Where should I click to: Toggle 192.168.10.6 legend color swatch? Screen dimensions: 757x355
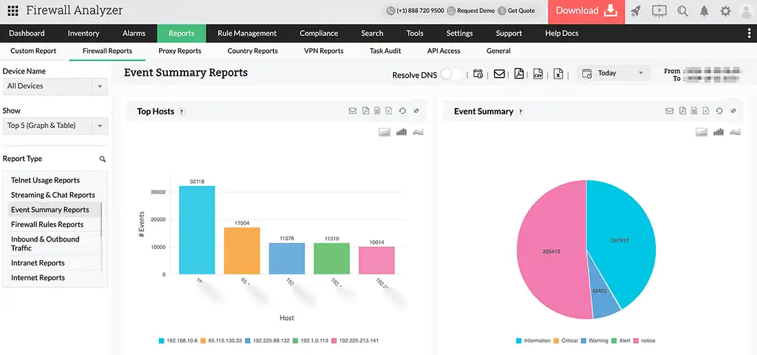162,341
